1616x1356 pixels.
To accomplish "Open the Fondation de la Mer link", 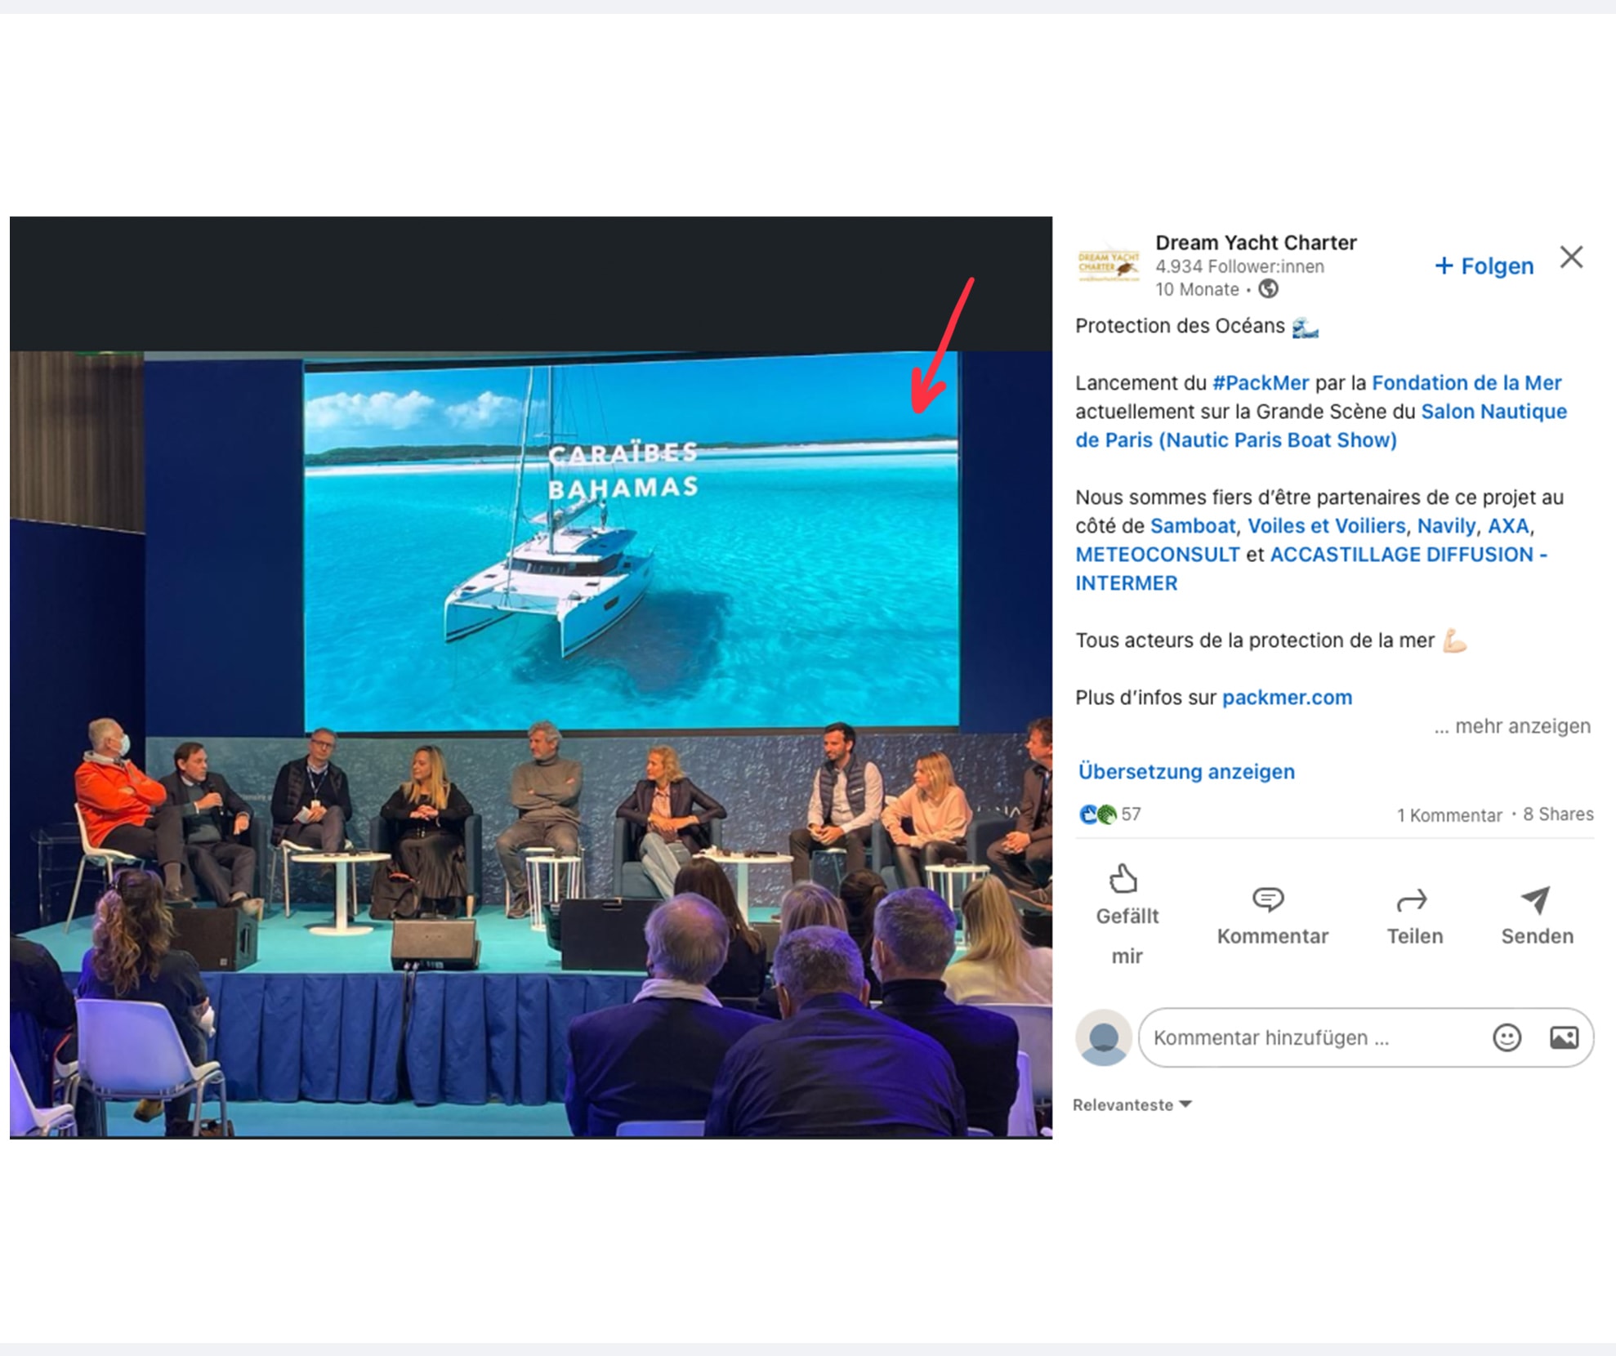I will tap(1466, 383).
